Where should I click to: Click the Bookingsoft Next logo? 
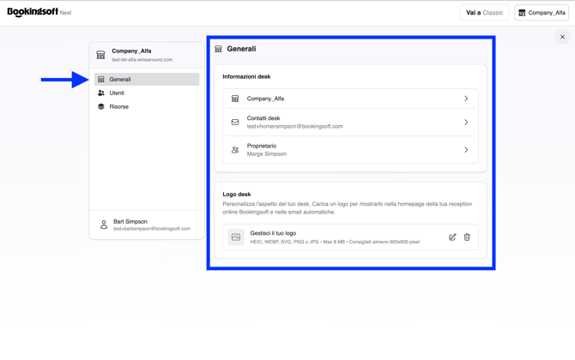pos(39,12)
